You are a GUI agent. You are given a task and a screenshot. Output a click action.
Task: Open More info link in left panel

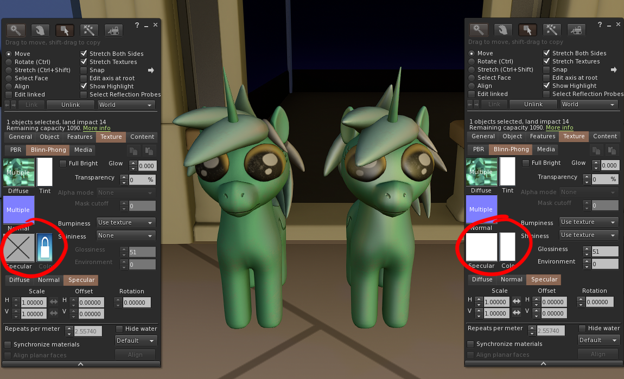click(x=97, y=128)
